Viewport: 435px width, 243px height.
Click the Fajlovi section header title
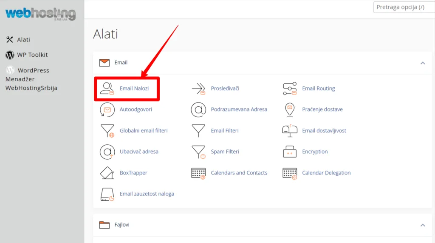[x=122, y=225]
